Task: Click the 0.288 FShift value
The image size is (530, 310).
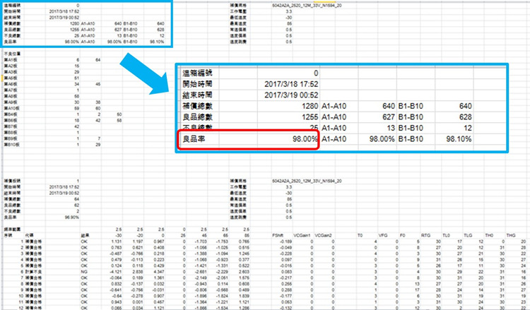Action: coord(287,290)
